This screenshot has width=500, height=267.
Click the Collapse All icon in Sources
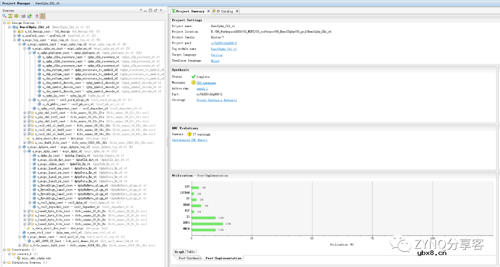10,16
